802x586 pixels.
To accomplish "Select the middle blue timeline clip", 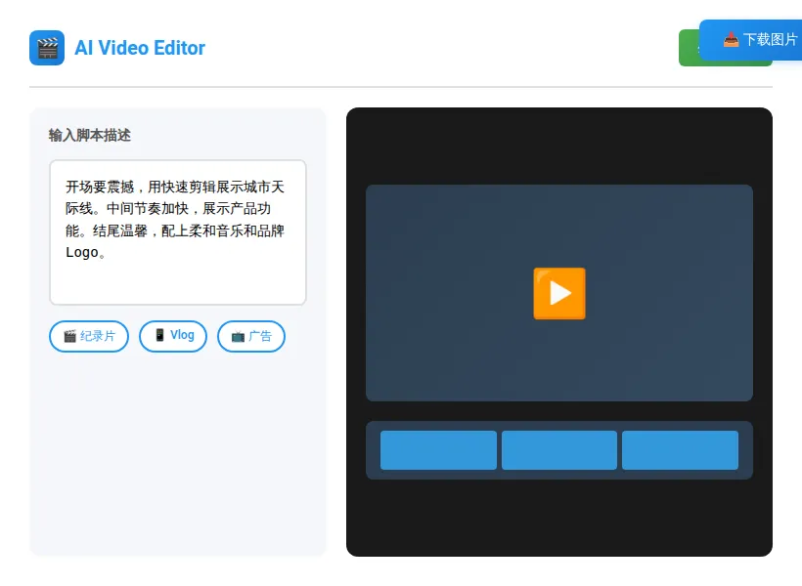I will coord(559,450).
